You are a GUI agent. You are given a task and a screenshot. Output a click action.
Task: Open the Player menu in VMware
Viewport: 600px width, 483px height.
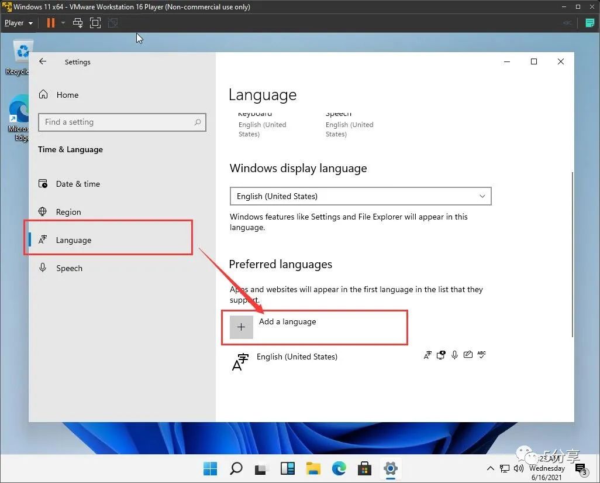point(18,23)
